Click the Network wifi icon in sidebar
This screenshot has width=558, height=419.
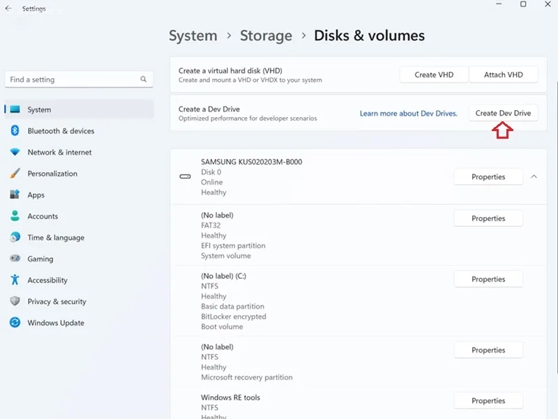click(x=15, y=152)
